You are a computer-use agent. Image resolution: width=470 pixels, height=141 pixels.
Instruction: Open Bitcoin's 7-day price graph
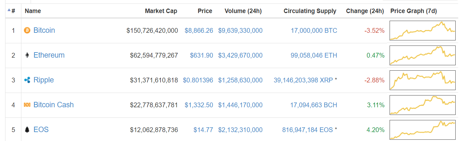422,31
